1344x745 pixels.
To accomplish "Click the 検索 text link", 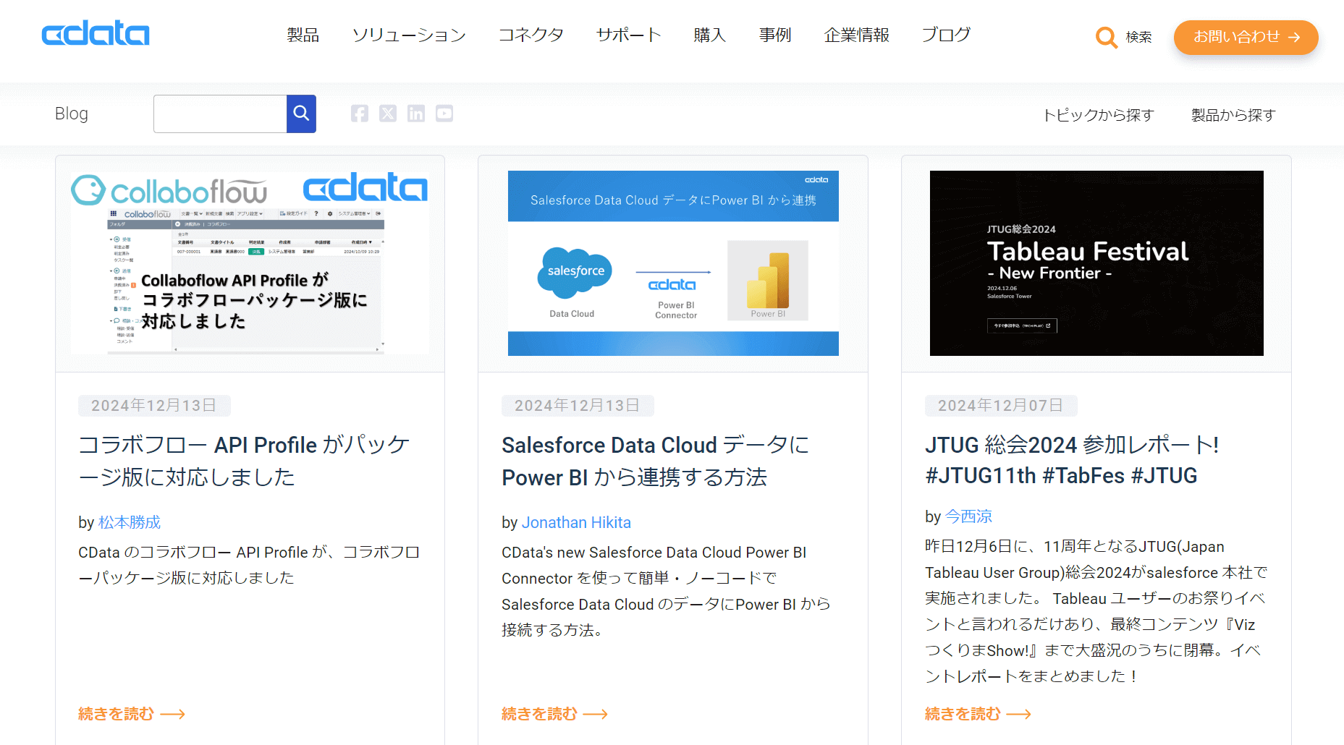I will (1138, 37).
